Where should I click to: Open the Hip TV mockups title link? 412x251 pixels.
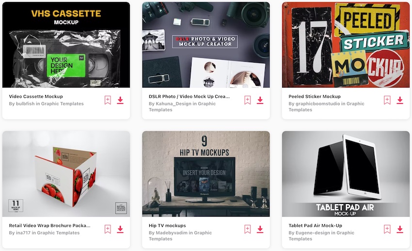click(x=167, y=225)
